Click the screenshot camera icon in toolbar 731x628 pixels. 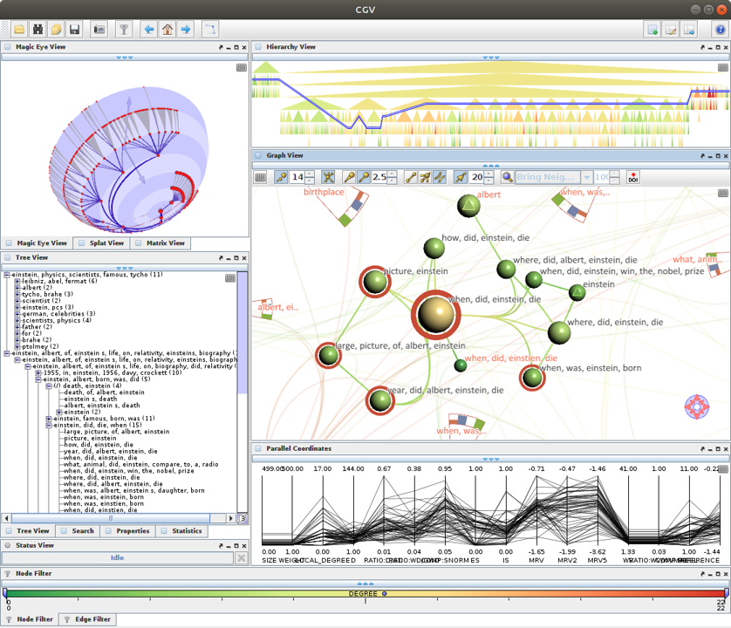tap(99, 30)
